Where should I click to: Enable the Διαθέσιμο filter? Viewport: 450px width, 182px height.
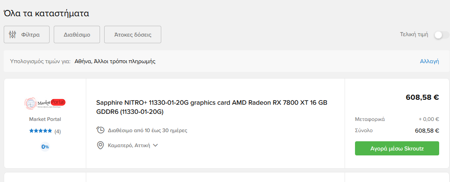(77, 34)
